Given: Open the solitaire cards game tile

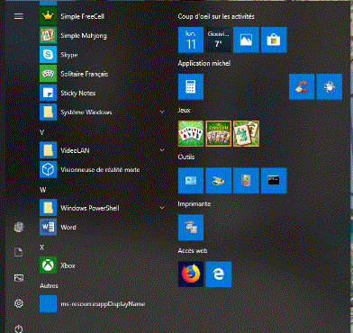Looking at the screenshot, I should point(191,133).
